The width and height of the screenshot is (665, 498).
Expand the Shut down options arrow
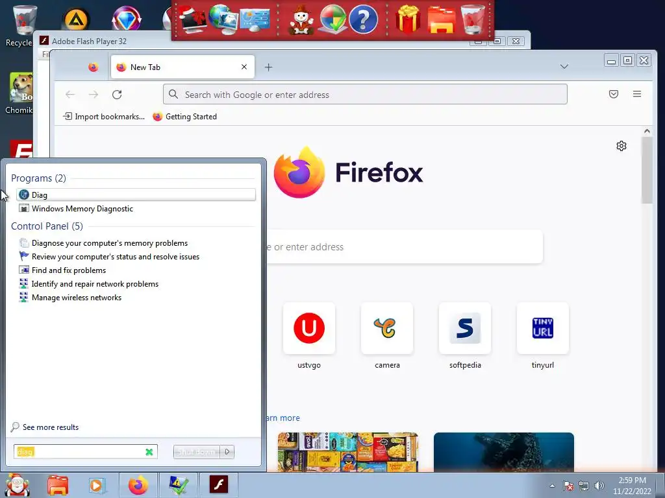click(227, 452)
